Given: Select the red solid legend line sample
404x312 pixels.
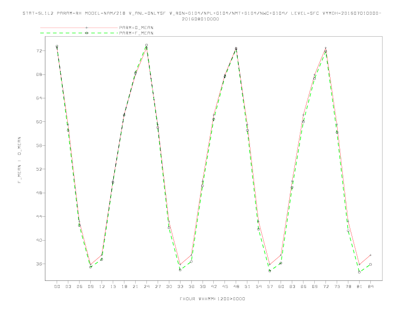Looking at the screenshot, I should (x=79, y=28).
